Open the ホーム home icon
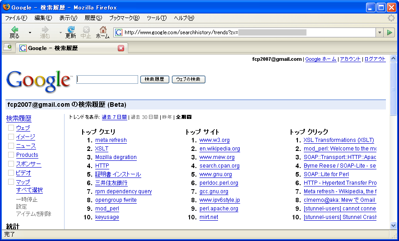This screenshot has height=241, width=399. point(103,29)
